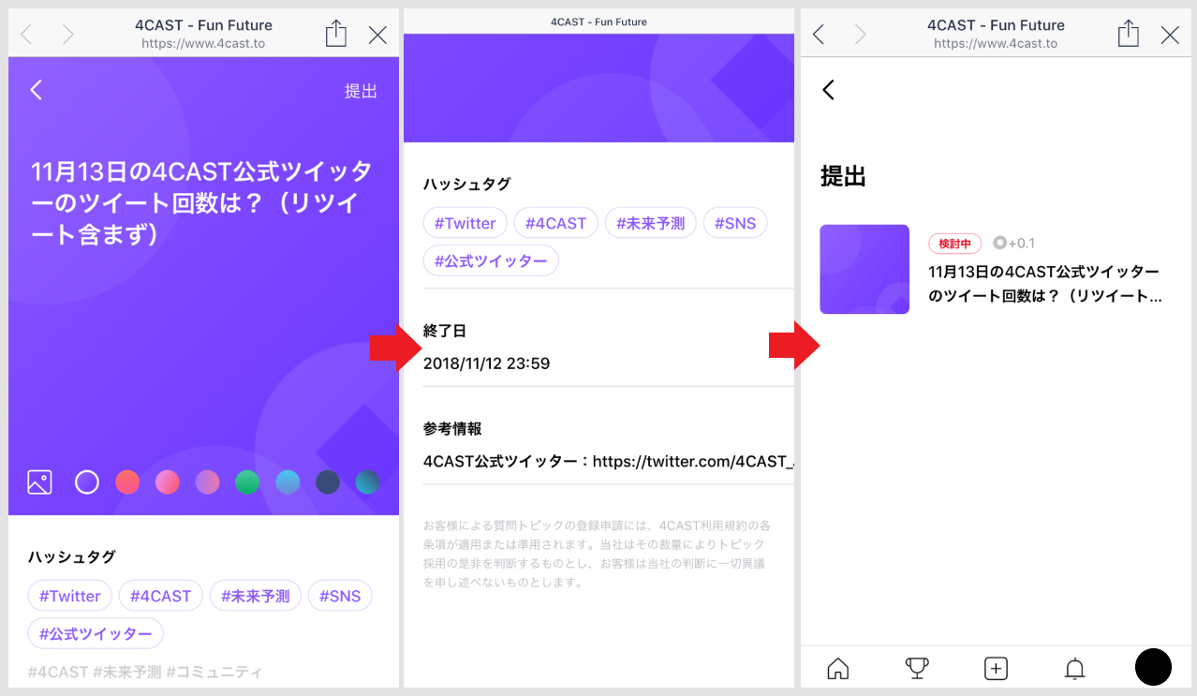
Task: Tap the 検討中 status badge
Action: (954, 244)
